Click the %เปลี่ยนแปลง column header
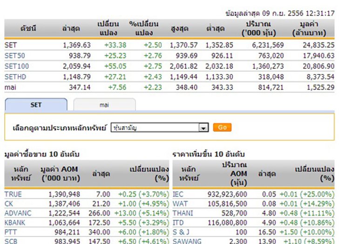Screen dimensions: 339x244 [144, 28]
